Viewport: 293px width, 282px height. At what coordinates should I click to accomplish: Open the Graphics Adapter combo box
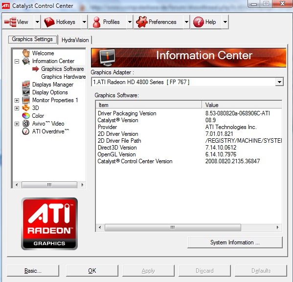(187, 82)
